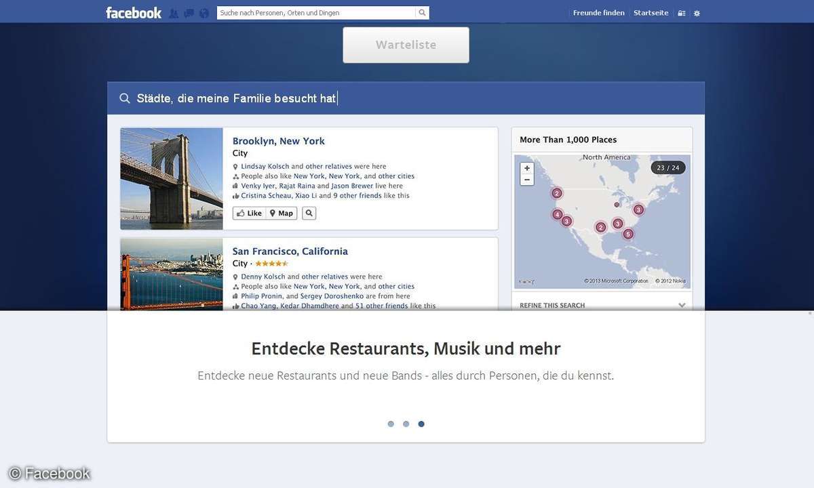Click the 9 other friends link
Image resolution: width=814 pixels, height=488 pixels.
click(x=357, y=195)
